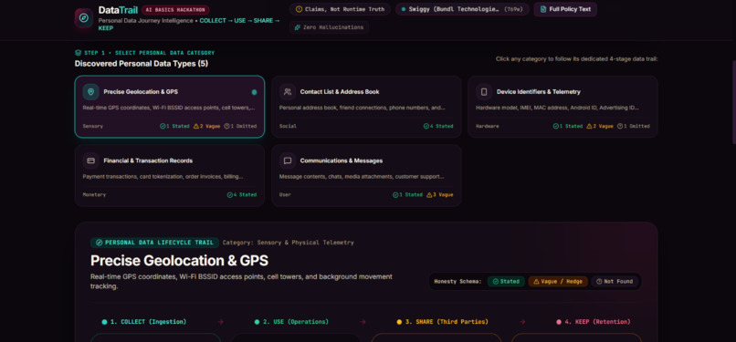
Task: Click the arrow between COLLECT and USE stages
Action: click(221, 322)
